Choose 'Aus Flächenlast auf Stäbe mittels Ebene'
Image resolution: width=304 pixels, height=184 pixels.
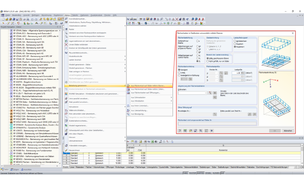tap(149, 86)
